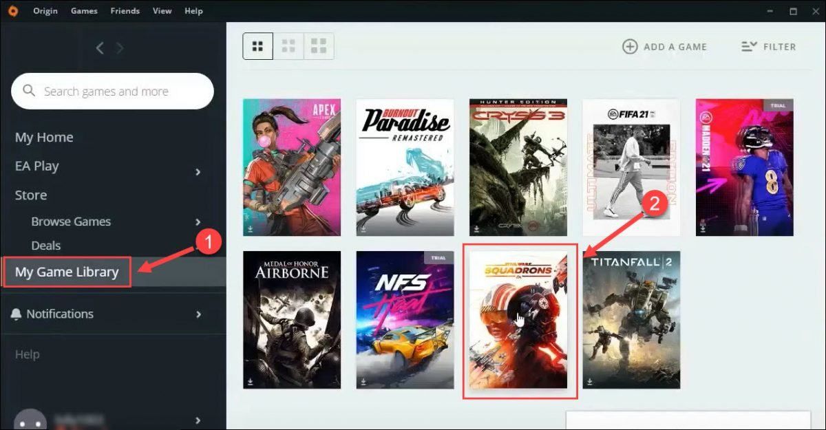Screen dimensions: 826x430
Task: Expand the user profile chevron
Action: click(198, 420)
